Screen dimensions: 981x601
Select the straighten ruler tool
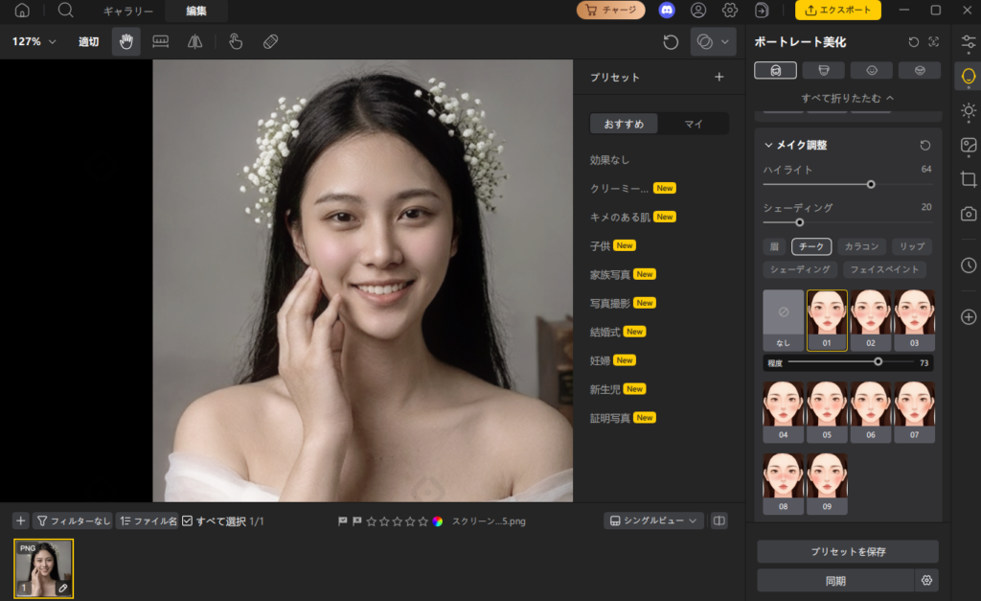(x=161, y=42)
